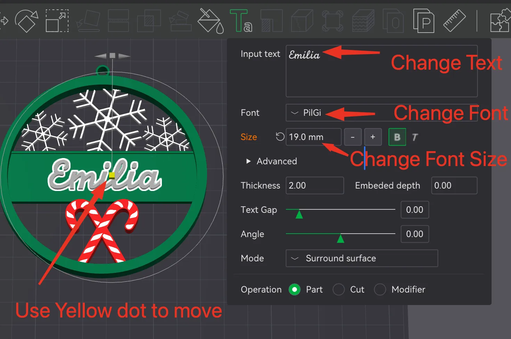The height and width of the screenshot is (339, 511).
Task: Open the Font dropdown showing PilGi
Action: coord(381,113)
